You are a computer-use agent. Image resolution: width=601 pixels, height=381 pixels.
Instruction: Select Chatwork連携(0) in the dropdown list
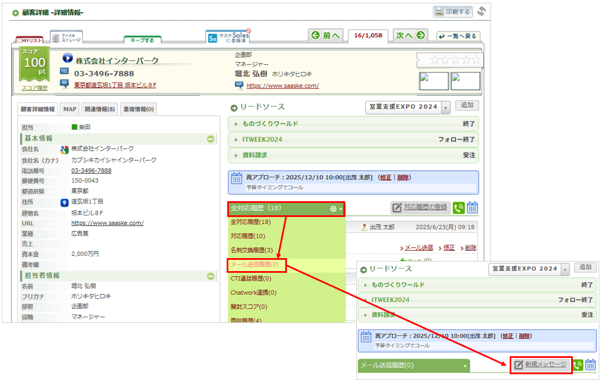point(253,293)
